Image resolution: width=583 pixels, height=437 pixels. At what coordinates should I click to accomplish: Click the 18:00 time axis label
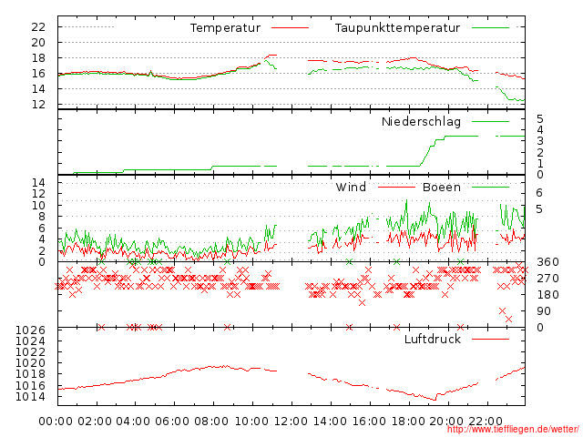pos(408,422)
